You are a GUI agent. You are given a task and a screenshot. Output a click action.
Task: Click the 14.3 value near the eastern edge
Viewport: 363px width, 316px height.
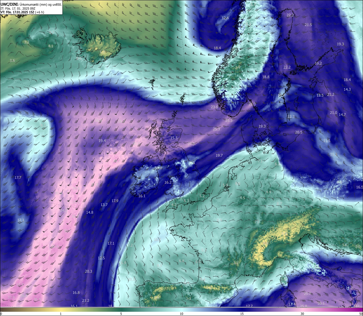(347, 89)
